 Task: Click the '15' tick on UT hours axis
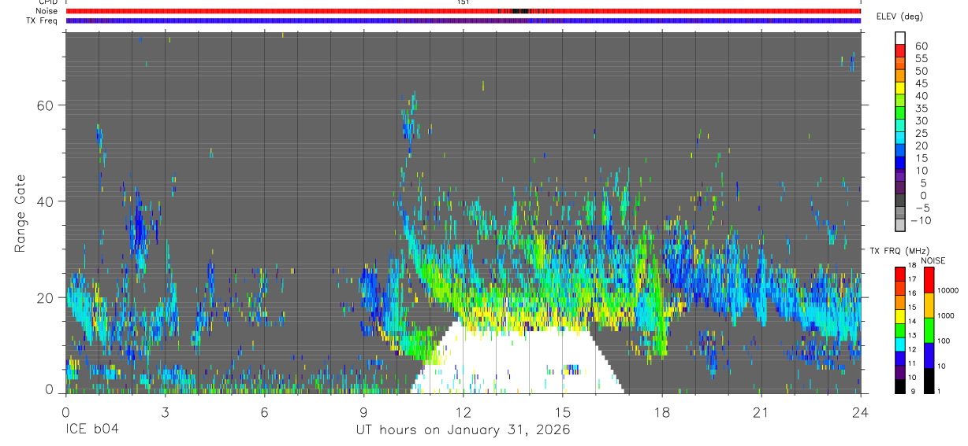click(562, 411)
